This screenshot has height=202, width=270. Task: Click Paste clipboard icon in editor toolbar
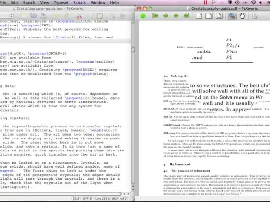[x=100, y=16]
